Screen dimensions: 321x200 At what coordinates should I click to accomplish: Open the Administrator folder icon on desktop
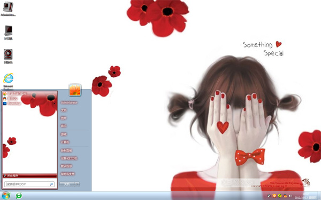coord(8,9)
